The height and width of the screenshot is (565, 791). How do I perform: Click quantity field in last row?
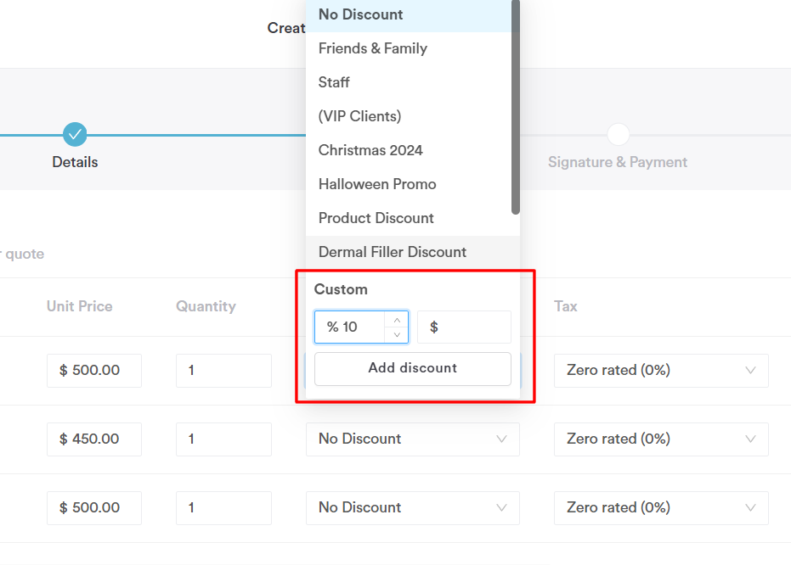(x=224, y=507)
